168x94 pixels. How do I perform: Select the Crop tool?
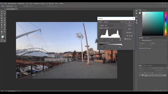tap(2, 16)
